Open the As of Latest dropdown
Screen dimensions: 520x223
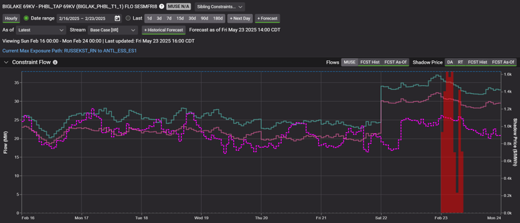pyautogui.click(x=42, y=30)
